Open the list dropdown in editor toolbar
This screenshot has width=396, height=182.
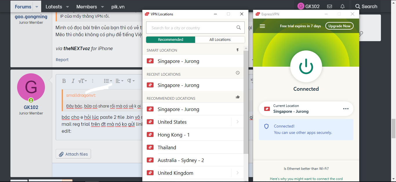point(108,81)
